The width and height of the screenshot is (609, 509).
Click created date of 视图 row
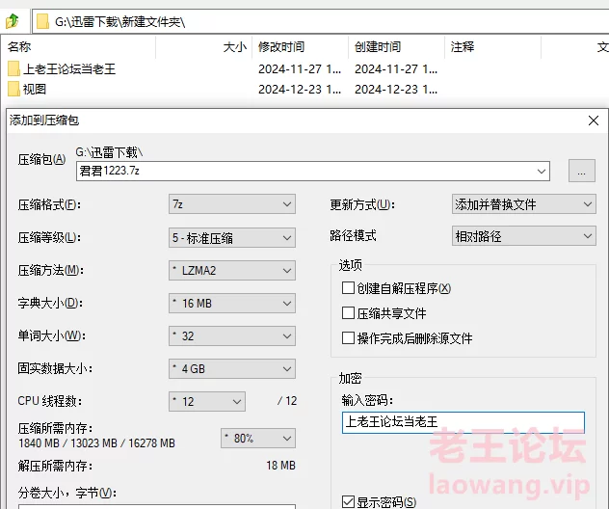point(396,90)
